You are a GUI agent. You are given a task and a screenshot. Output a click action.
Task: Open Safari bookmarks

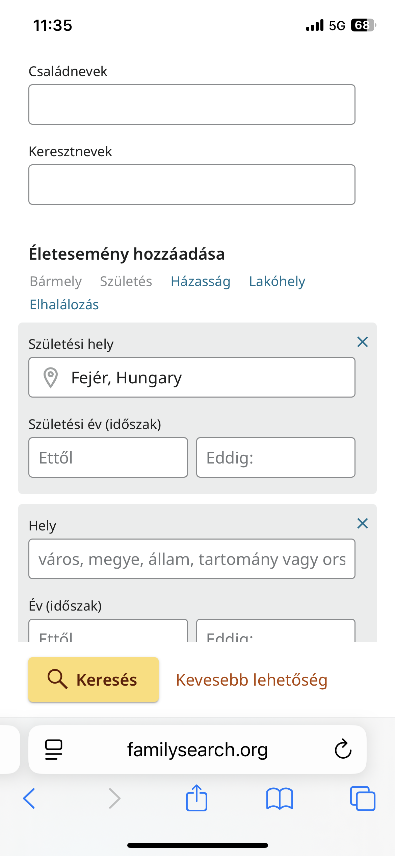click(280, 799)
